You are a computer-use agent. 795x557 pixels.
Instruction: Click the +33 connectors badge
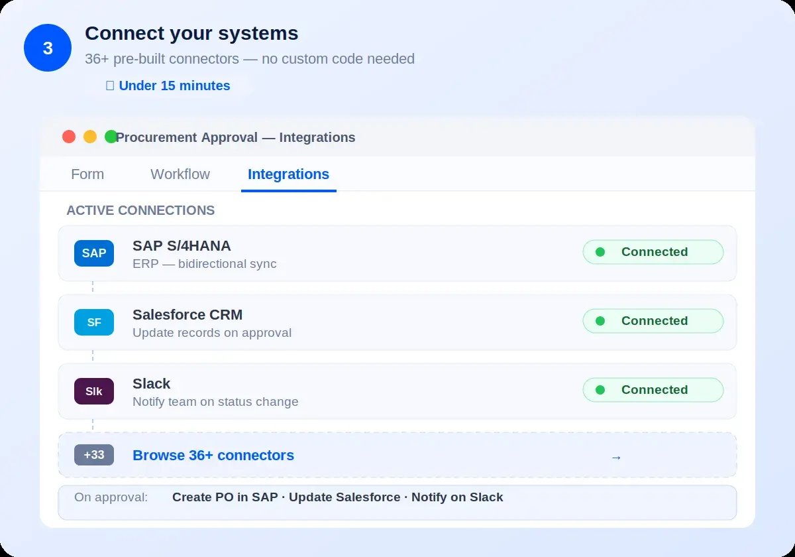point(93,455)
